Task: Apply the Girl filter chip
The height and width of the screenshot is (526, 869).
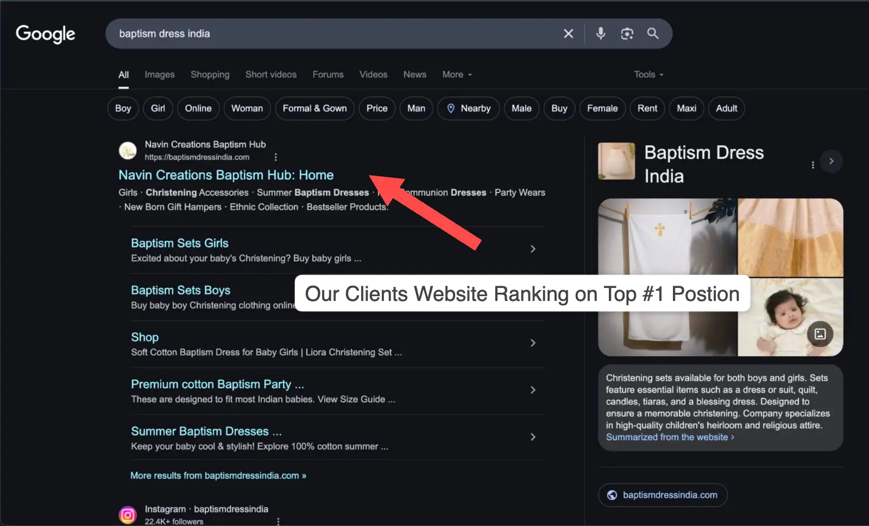Action: [158, 108]
